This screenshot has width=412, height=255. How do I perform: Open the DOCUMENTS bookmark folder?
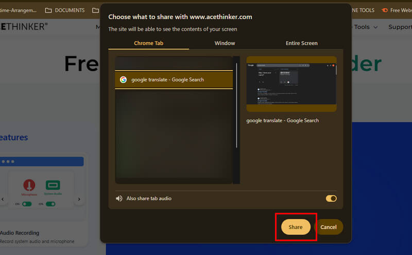point(65,10)
